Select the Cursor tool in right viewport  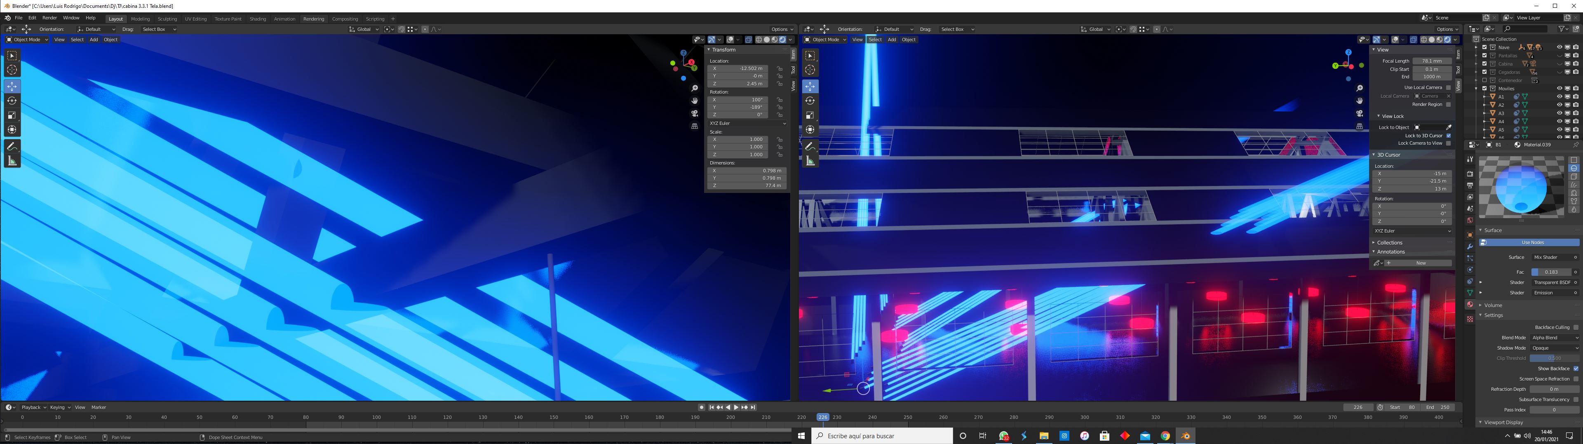[x=810, y=70]
